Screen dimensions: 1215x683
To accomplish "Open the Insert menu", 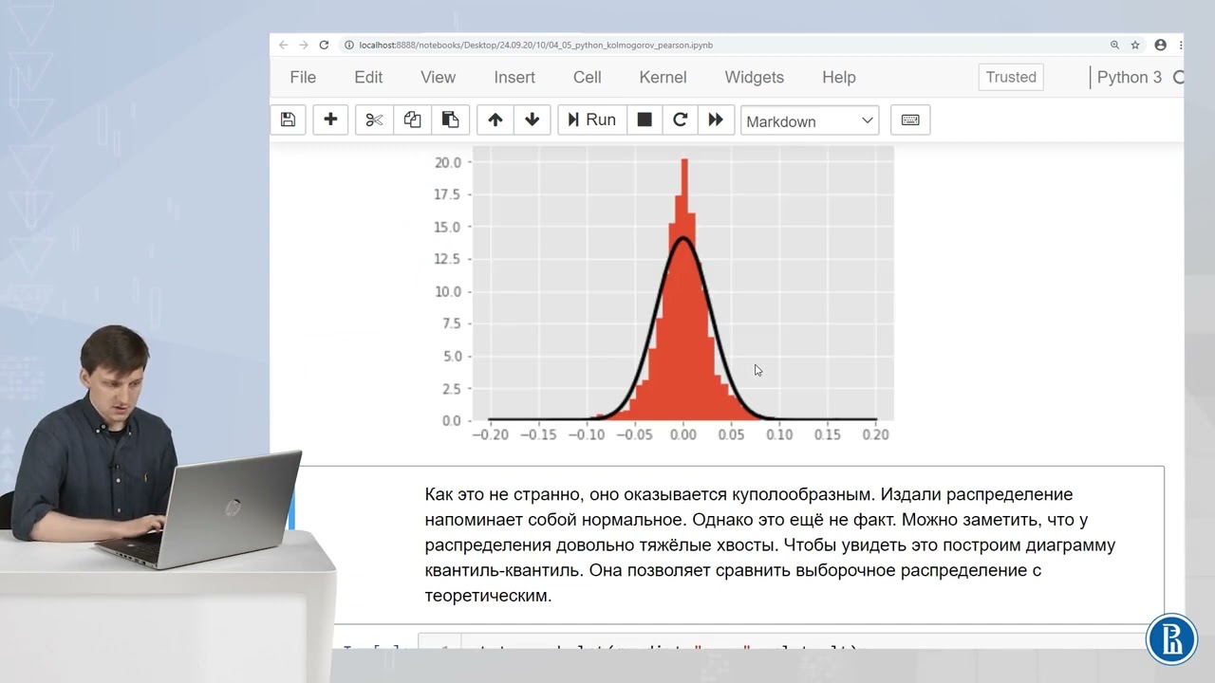I will click(x=514, y=77).
